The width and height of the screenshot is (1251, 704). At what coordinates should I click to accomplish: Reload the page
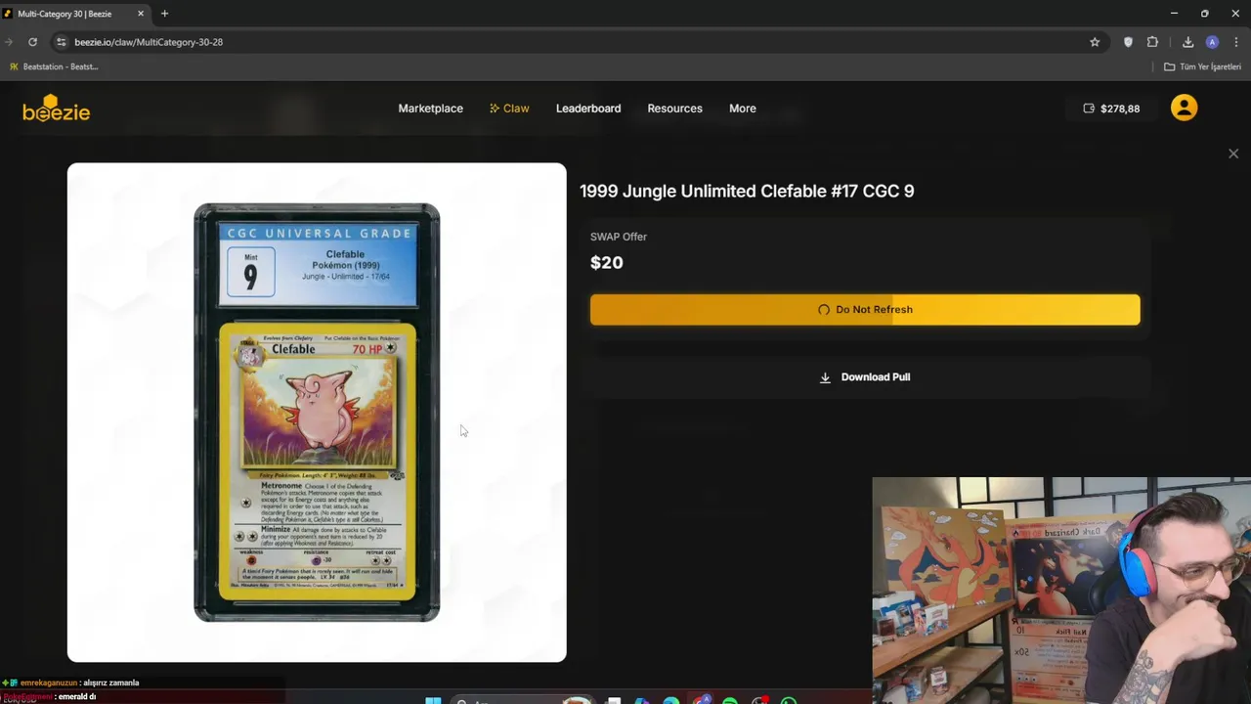[x=32, y=42]
